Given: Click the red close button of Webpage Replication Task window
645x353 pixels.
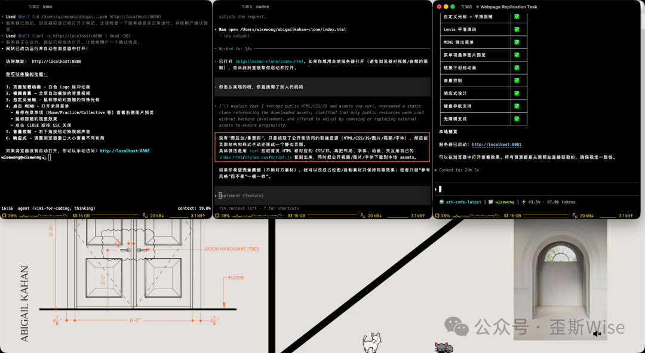Looking at the screenshot, I should (x=439, y=6).
